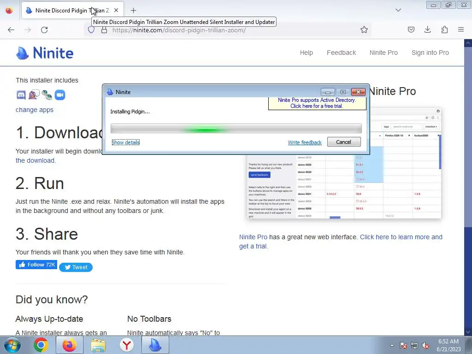The width and height of the screenshot is (472, 354).
Task: Open Help in Ninite navigation
Action: coord(307,53)
